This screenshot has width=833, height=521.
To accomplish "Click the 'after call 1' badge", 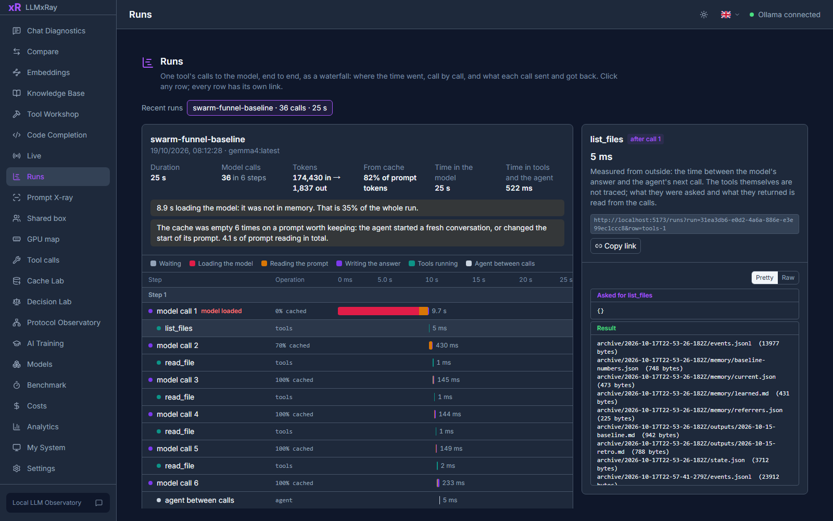I will click(646, 139).
